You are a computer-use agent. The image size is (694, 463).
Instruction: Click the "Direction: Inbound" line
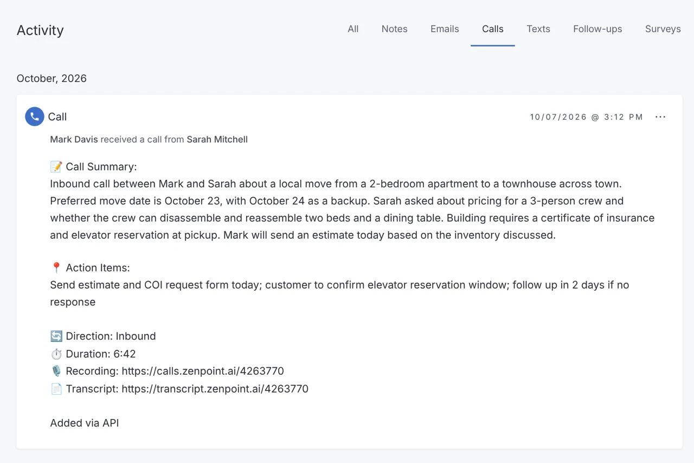(111, 336)
